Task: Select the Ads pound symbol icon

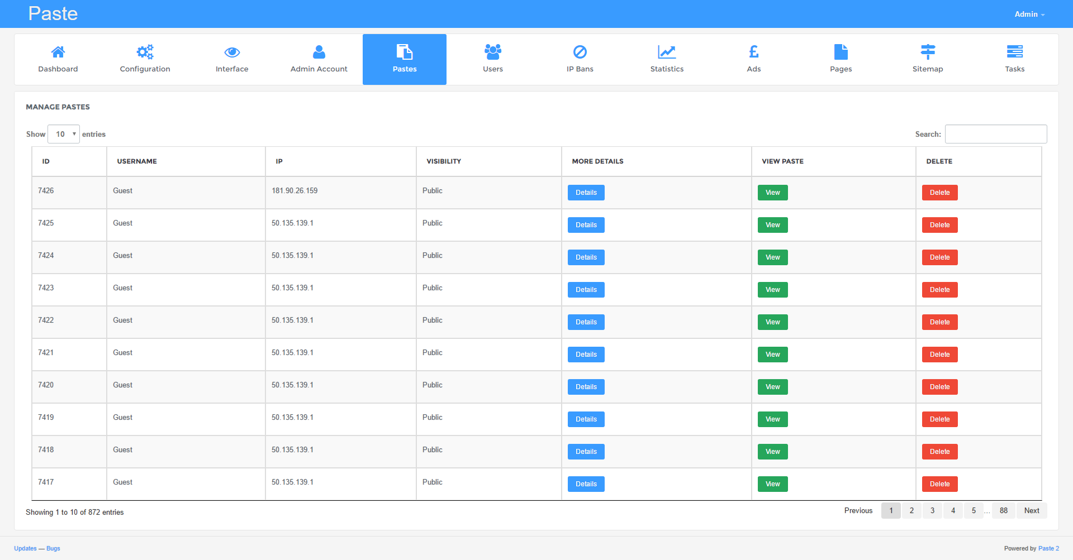Action: [753, 52]
